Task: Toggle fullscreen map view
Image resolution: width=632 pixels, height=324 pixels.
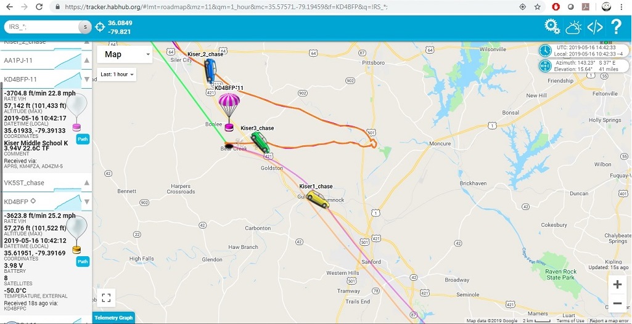Action: 107,298
